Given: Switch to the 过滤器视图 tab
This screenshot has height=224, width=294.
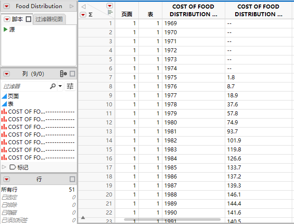Looking at the screenshot, I should click(49, 19).
